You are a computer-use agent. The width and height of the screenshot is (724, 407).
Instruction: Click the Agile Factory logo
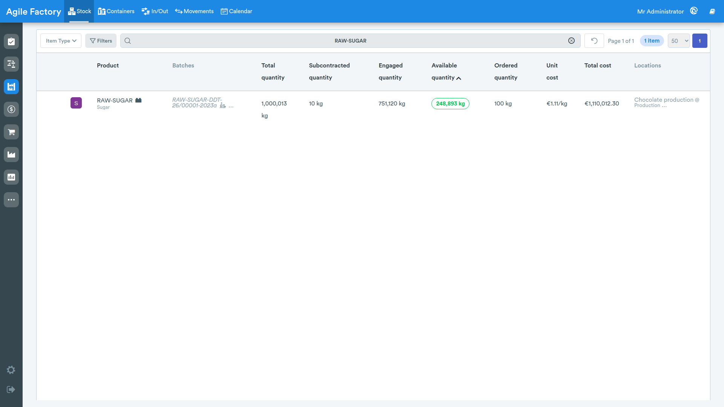click(34, 11)
